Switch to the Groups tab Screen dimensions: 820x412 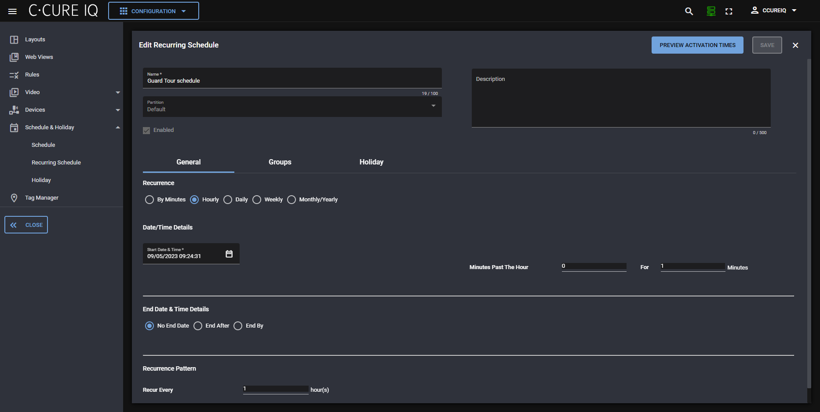tap(280, 162)
